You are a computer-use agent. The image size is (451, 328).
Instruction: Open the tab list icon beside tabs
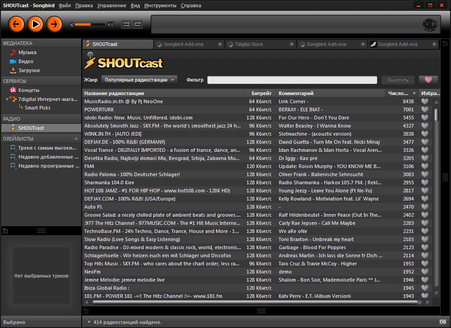[445, 44]
